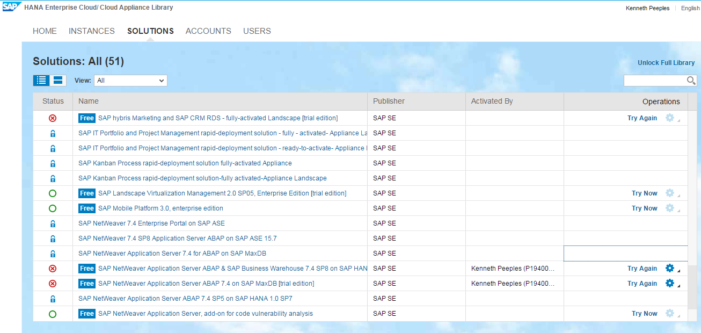Click lock icon for NetWeaver 7.4 ABAP MaxDB
The height and width of the screenshot is (333, 701).
(x=53, y=254)
